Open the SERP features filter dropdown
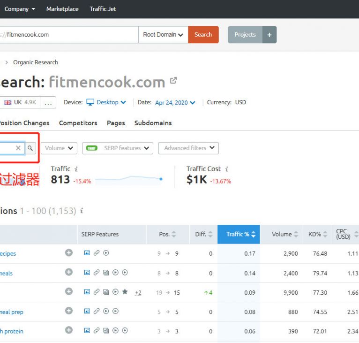 [118, 148]
